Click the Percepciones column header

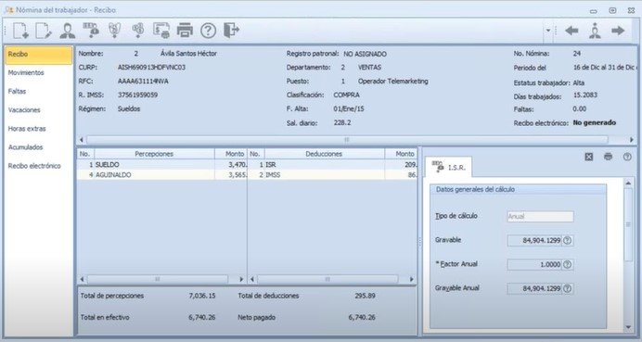pos(154,154)
